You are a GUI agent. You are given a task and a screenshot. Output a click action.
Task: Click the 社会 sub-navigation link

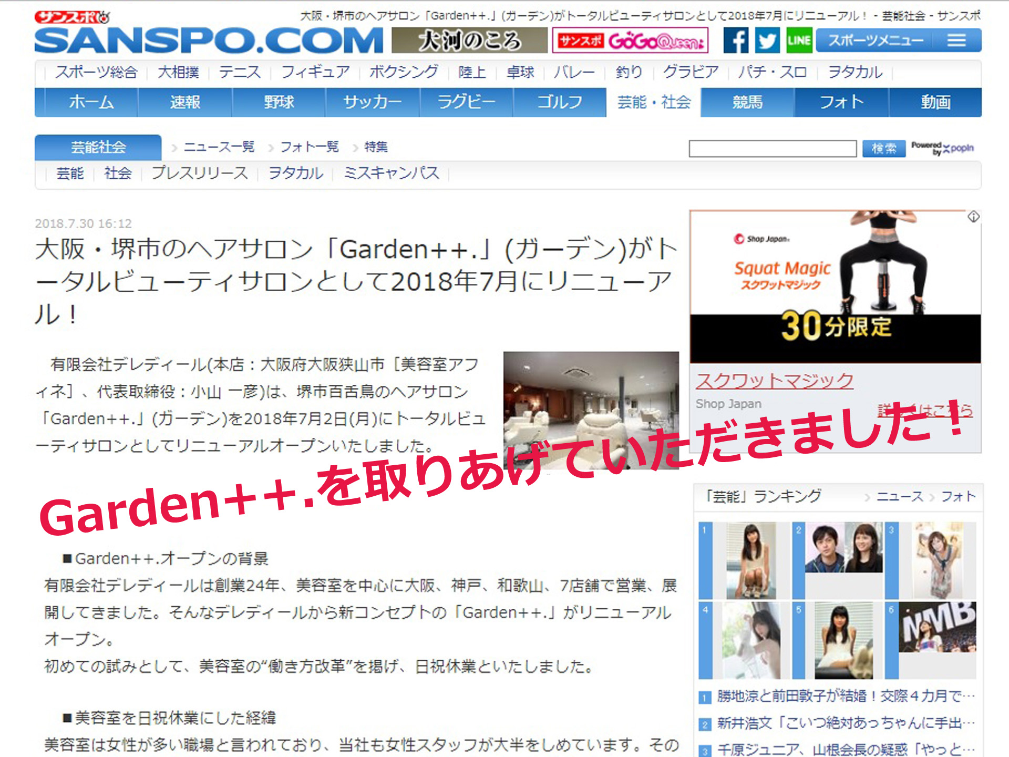[x=118, y=173]
